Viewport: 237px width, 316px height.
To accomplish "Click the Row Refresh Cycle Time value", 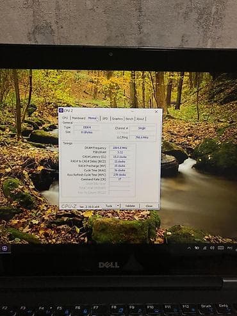I will (120, 175).
